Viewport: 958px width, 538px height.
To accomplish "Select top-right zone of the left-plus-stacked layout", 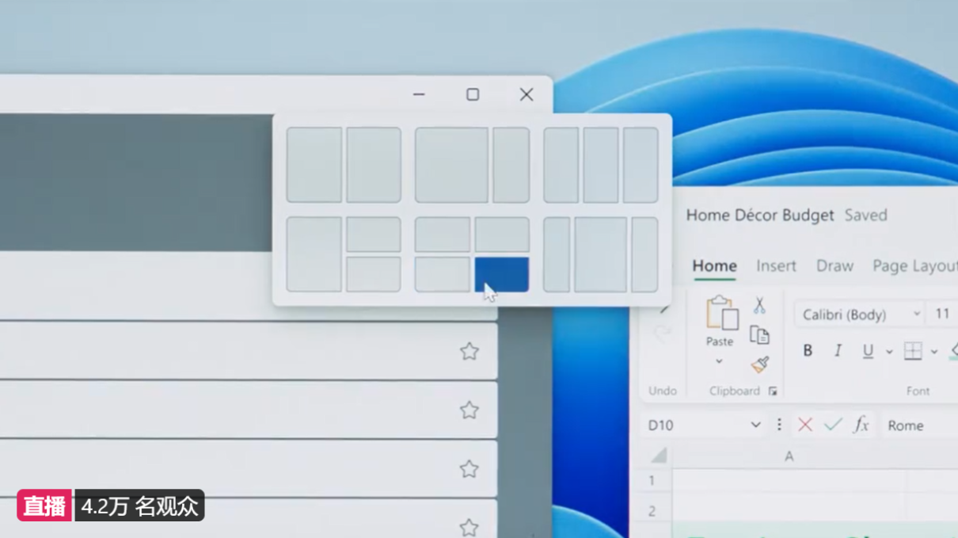I will [374, 235].
